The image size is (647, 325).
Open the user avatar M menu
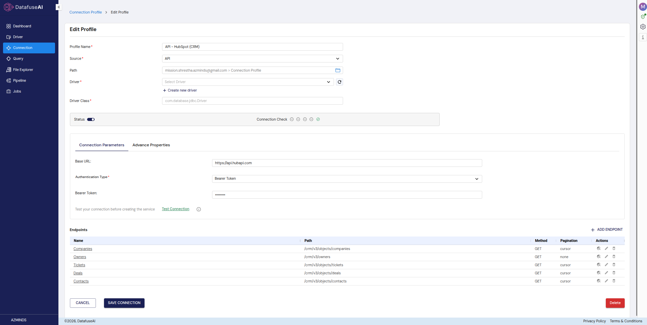pyautogui.click(x=643, y=7)
